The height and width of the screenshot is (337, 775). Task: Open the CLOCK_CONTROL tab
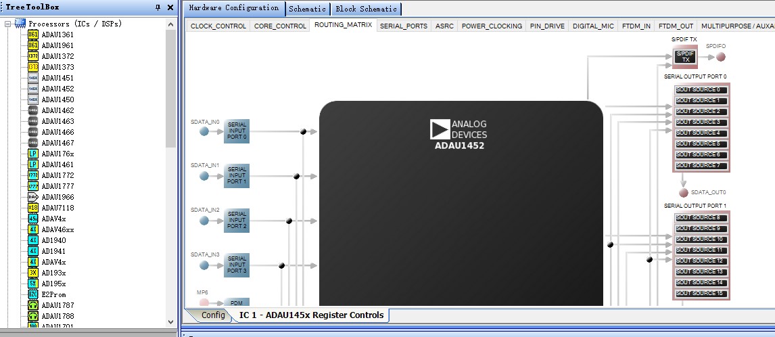pyautogui.click(x=218, y=26)
